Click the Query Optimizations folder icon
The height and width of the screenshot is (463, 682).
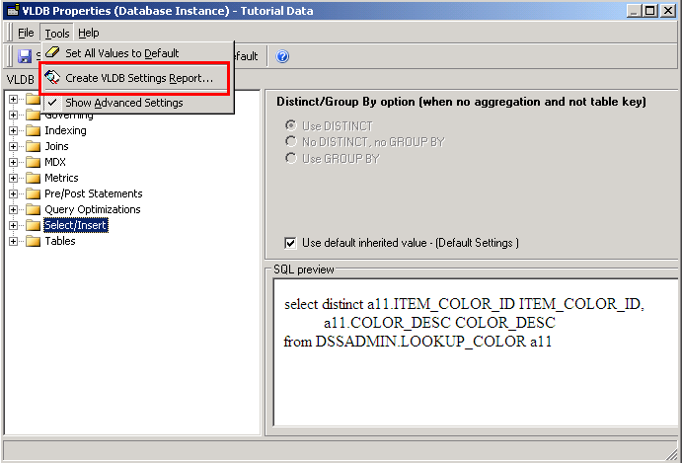point(34,209)
